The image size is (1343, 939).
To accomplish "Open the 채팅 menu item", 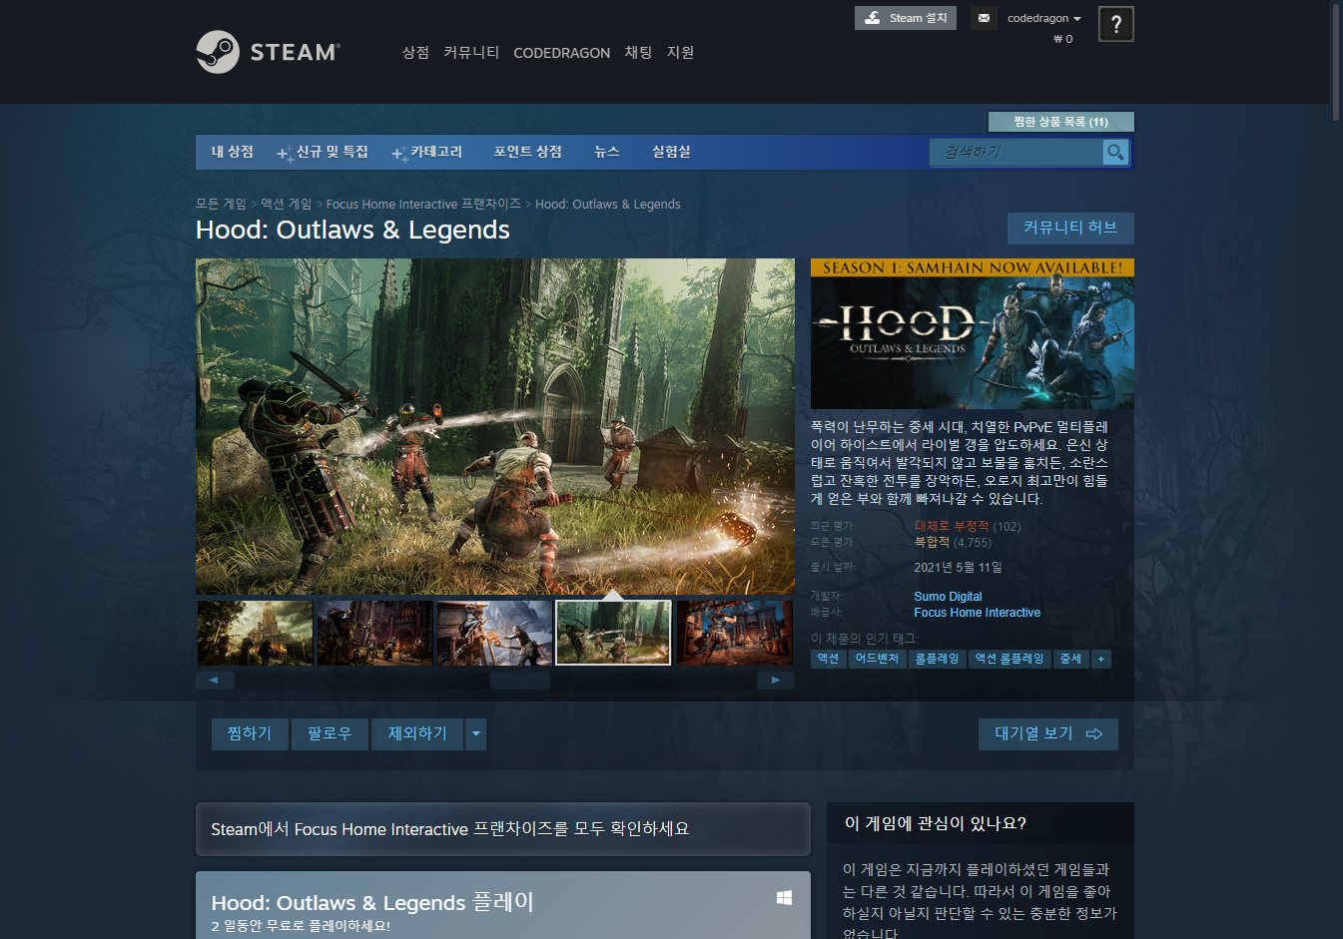I will (638, 53).
